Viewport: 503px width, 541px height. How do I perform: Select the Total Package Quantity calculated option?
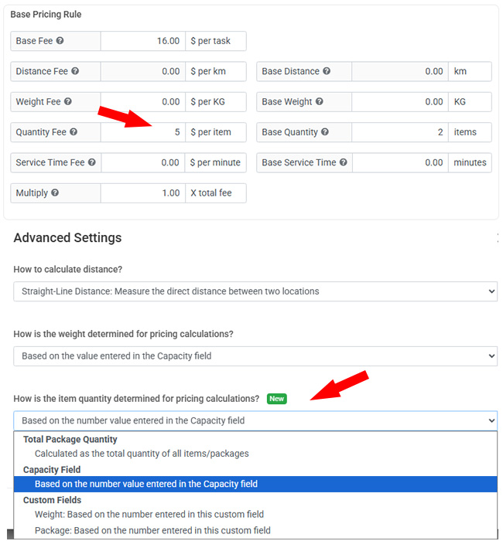142,454
